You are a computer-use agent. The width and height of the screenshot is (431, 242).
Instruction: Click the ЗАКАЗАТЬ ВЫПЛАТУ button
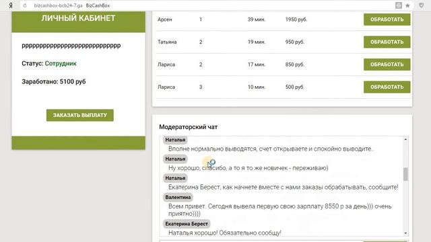[x=79, y=115]
